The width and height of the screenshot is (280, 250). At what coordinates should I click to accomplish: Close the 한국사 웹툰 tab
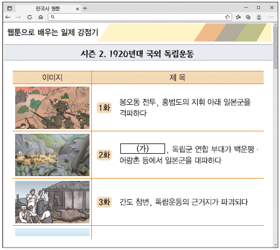pos(77,8)
